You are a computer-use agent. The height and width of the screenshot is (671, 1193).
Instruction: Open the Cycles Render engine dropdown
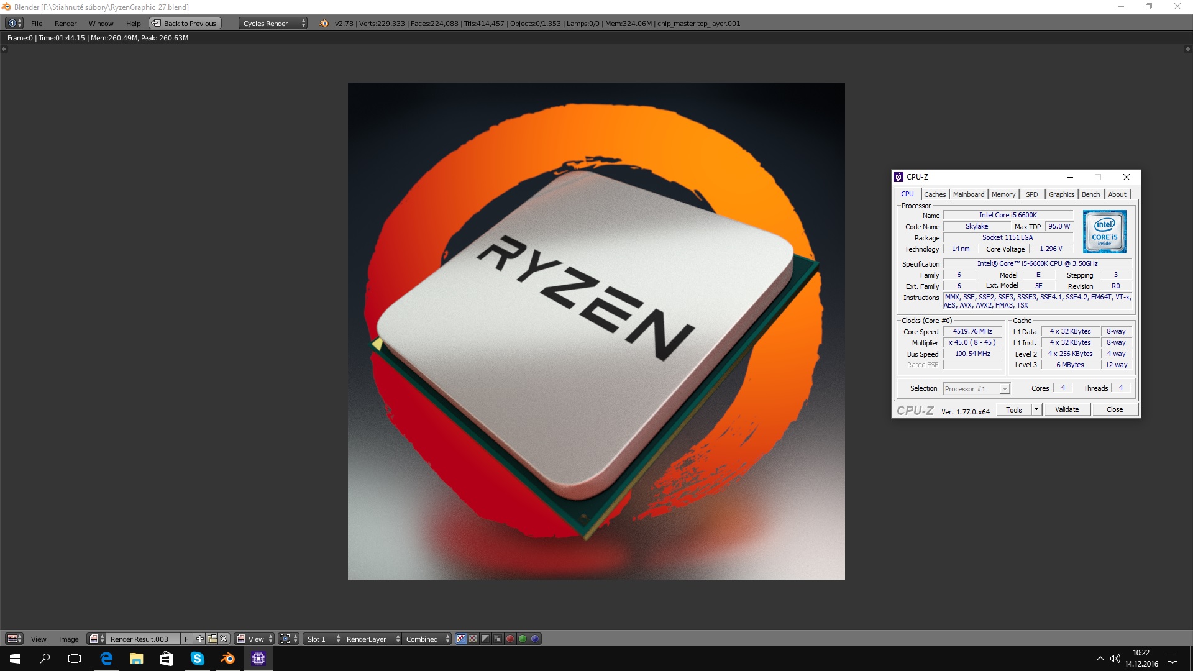(x=273, y=24)
